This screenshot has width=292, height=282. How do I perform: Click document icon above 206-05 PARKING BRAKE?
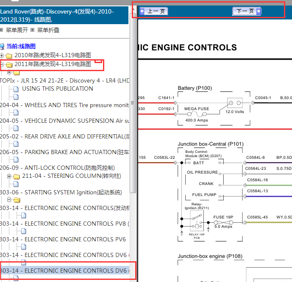[16, 144]
